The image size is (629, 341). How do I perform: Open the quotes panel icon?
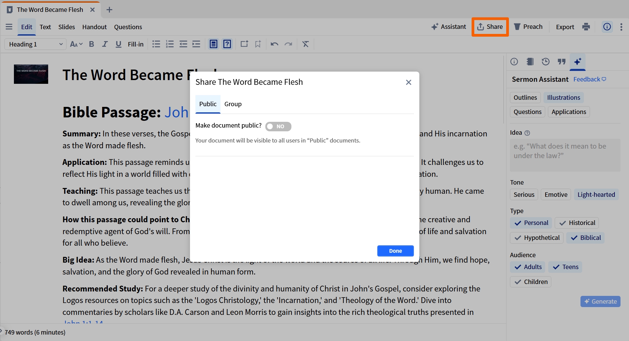561,61
